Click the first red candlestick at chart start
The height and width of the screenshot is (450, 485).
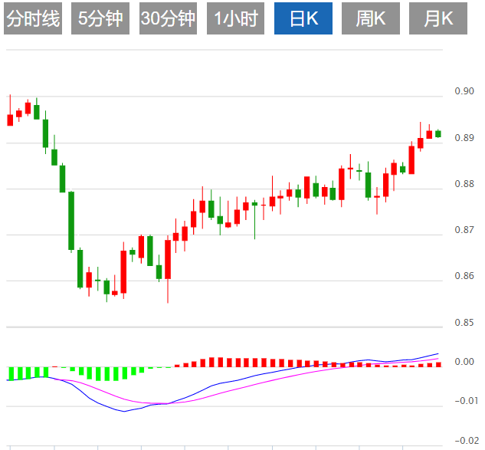pyautogui.click(x=10, y=120)
